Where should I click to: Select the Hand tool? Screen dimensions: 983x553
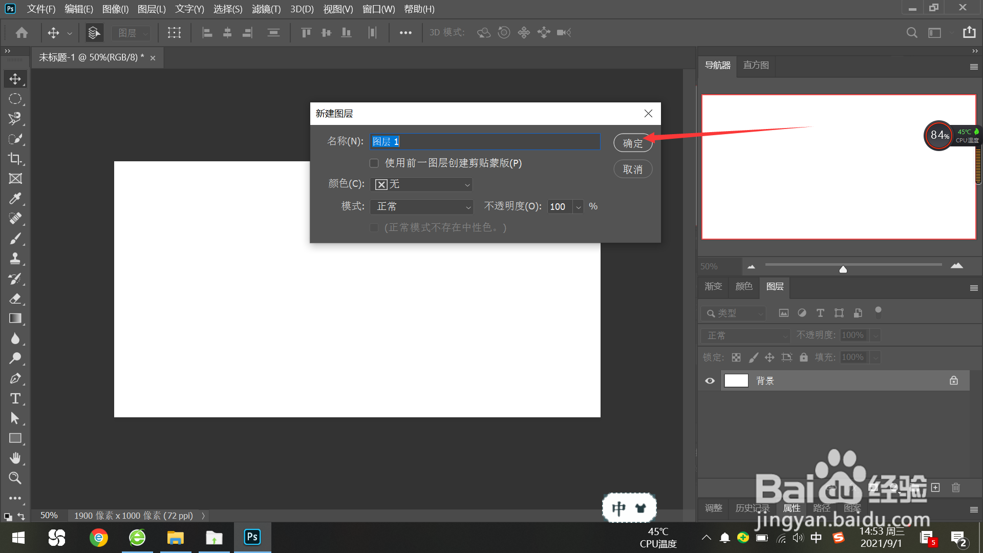click(15, 458)
